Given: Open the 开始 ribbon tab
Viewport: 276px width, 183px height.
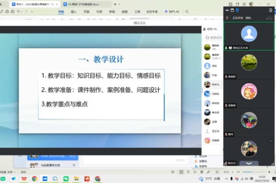Looking at the screenshot, I should (61, 12).
